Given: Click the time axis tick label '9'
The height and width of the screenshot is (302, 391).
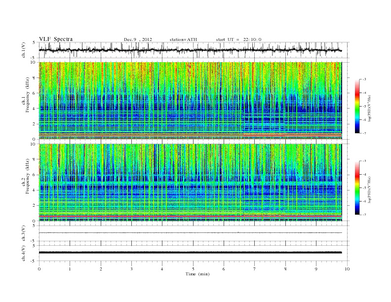Looking at the screenshot, I should pos(316,269).
